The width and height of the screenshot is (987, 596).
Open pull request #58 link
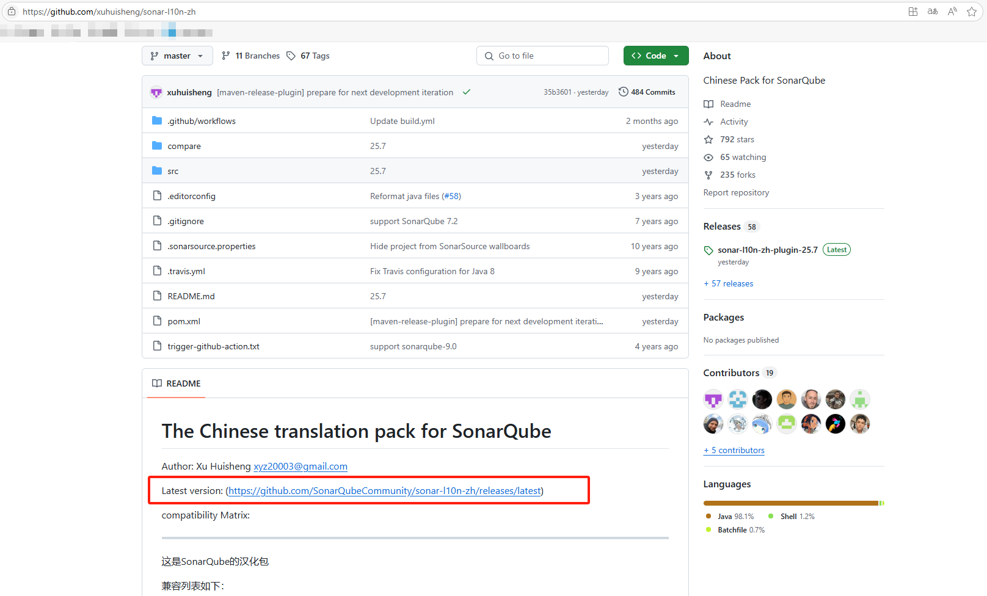[x=451, y=196]
